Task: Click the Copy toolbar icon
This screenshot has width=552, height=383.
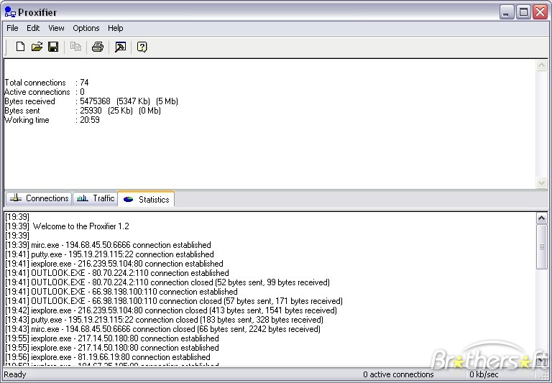Action: (x=75, y=47)
